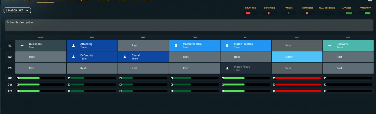
Task: Select Friday's Match Practice session
Action: point(246,46)
